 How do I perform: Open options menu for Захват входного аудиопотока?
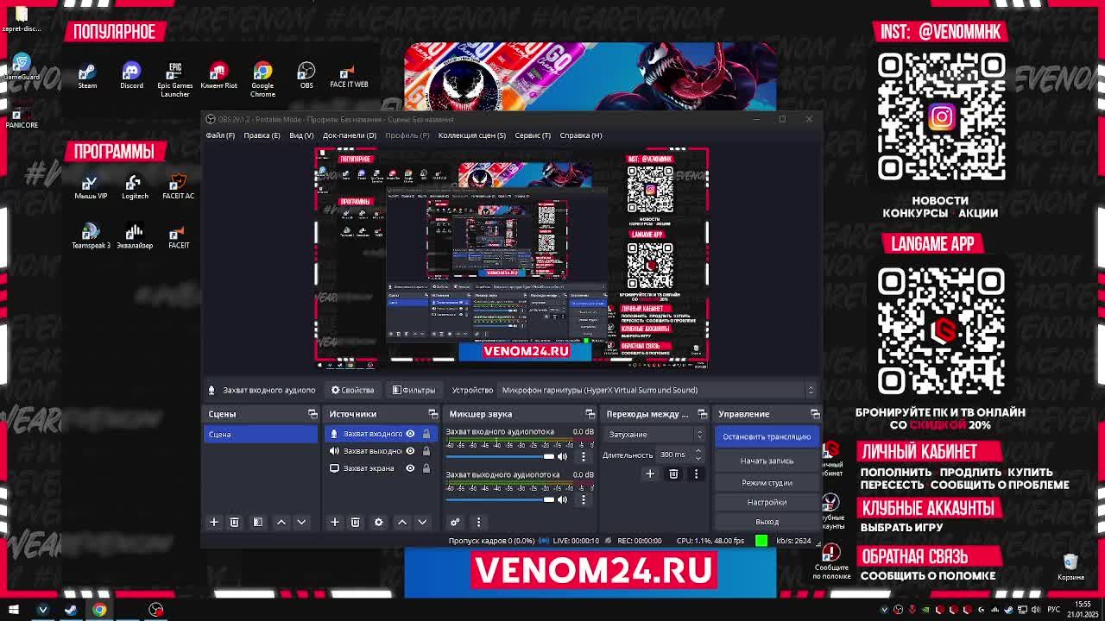coord(583,456)
